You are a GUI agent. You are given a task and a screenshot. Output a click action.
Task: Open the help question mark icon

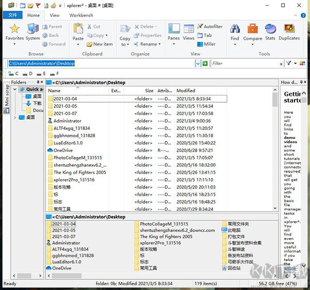point(303,15)
